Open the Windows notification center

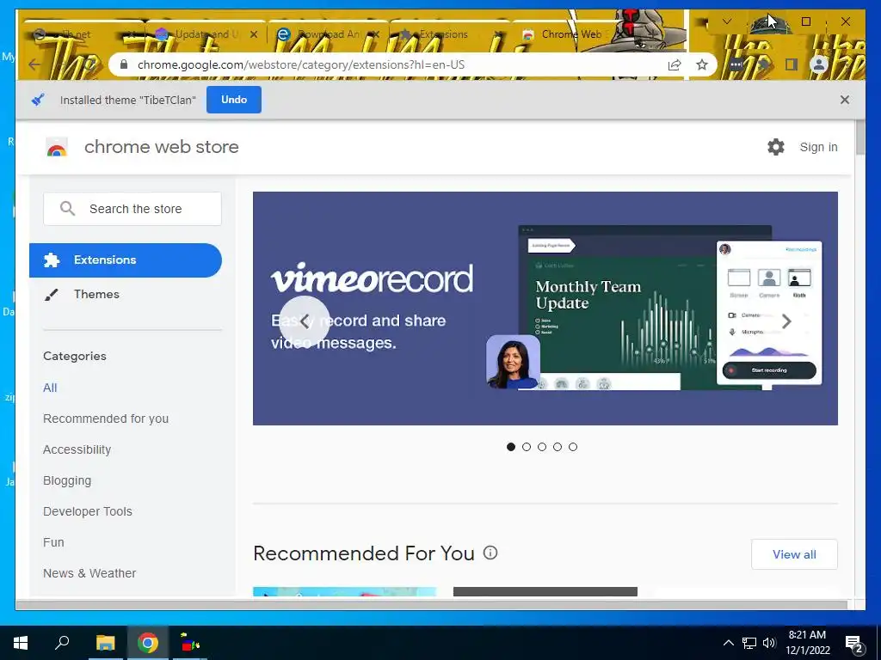click(x=854, y=643)
